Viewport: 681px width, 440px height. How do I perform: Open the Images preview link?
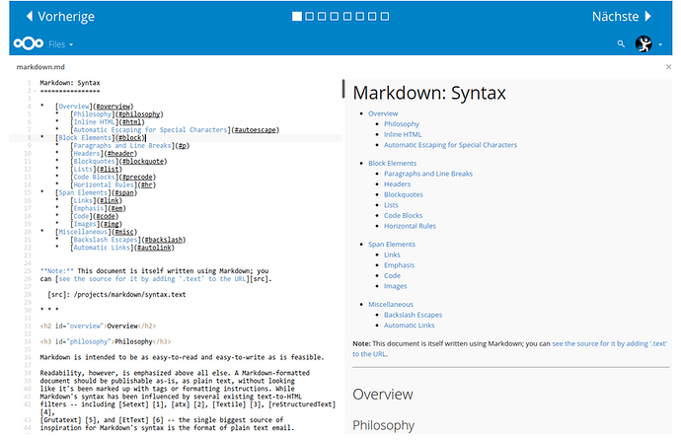click(395, 286)
